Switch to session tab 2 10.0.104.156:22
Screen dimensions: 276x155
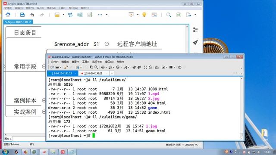point(93,73)
